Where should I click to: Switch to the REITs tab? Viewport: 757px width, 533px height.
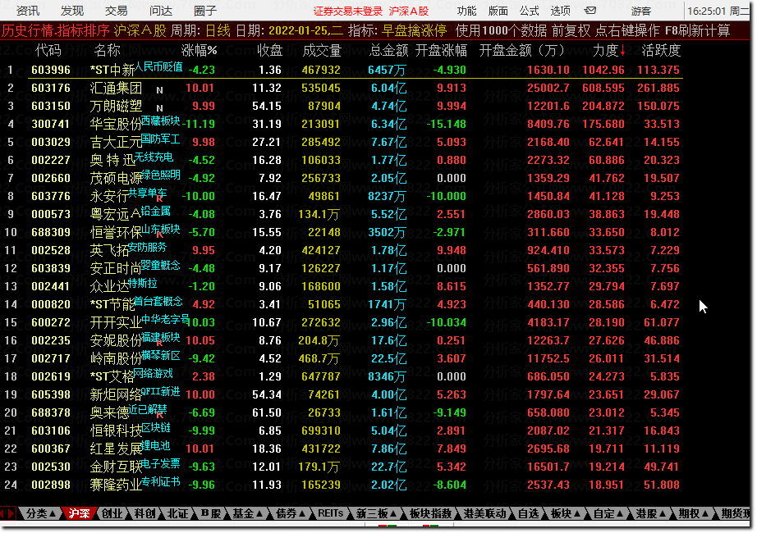pos(330,513)
